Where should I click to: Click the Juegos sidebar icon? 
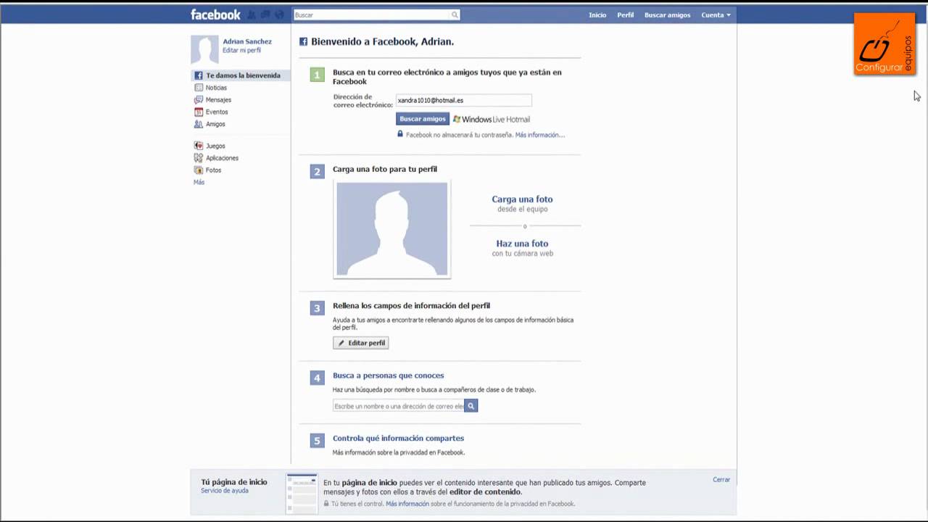click(x=198, y=146)
